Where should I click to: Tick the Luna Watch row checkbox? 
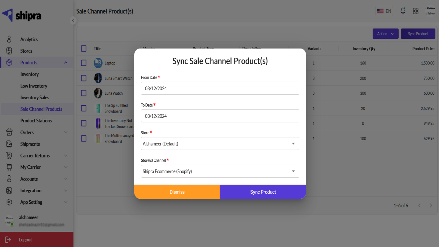[x=84, y=93]
